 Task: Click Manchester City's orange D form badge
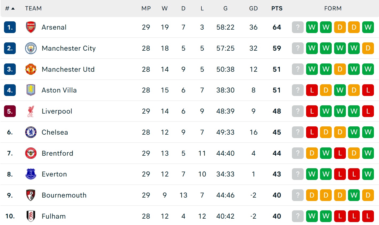pos(368,48)
